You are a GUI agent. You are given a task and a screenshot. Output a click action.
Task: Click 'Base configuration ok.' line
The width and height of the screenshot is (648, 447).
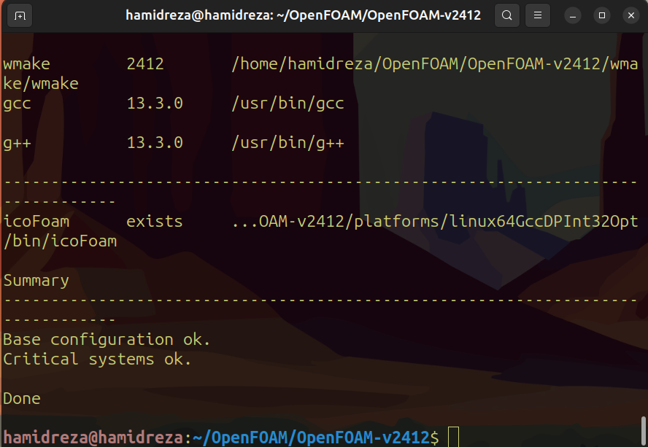pos(107,340)
